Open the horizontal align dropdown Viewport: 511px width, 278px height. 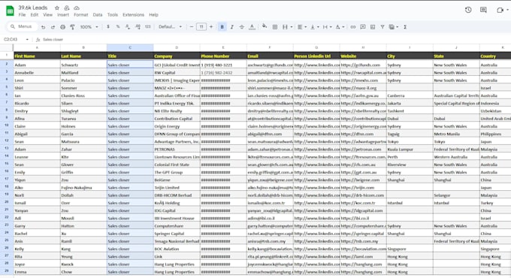click(x=302, y=27)
